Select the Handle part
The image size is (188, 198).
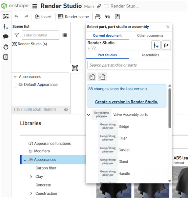click(x=124, y=173)
